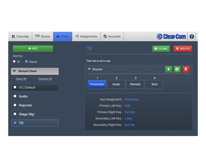Add a new role
The height and width of the screenshot is (167, 206).
pyautogui.click(x=33, y=48)
